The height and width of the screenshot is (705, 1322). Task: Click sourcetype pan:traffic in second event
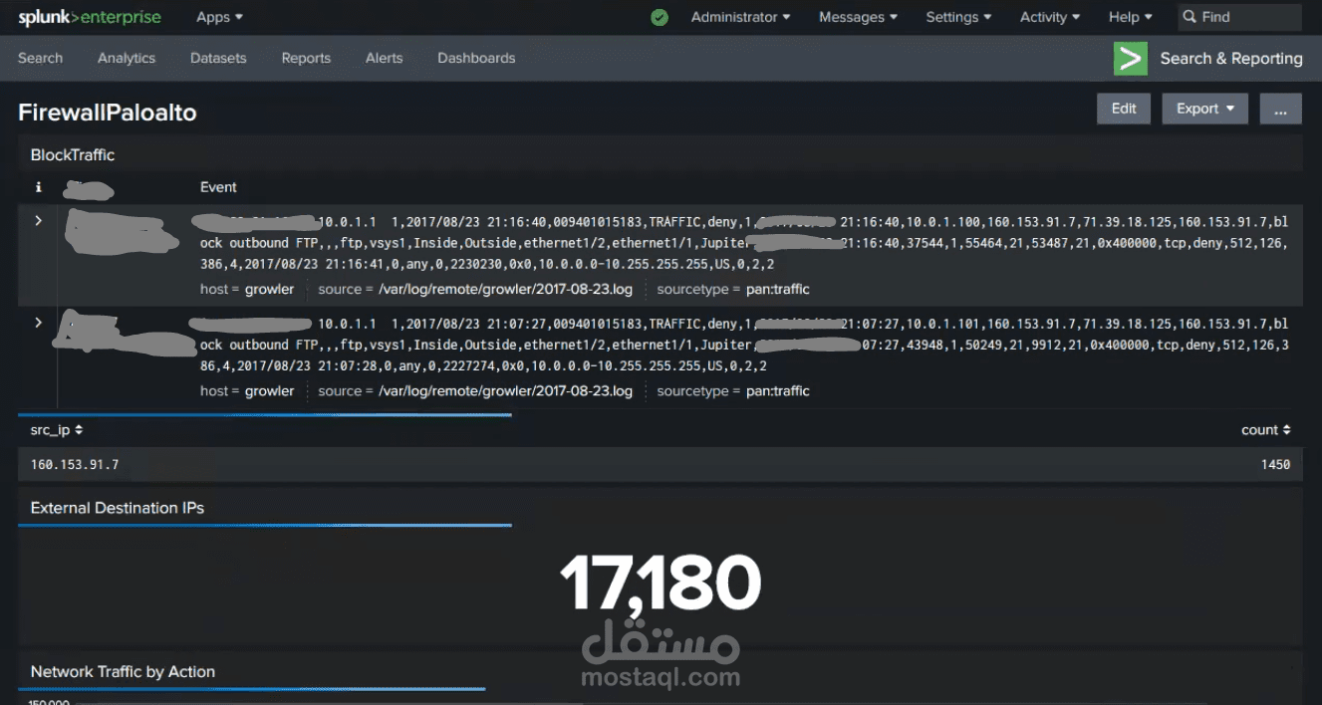[x=777, y=390]
